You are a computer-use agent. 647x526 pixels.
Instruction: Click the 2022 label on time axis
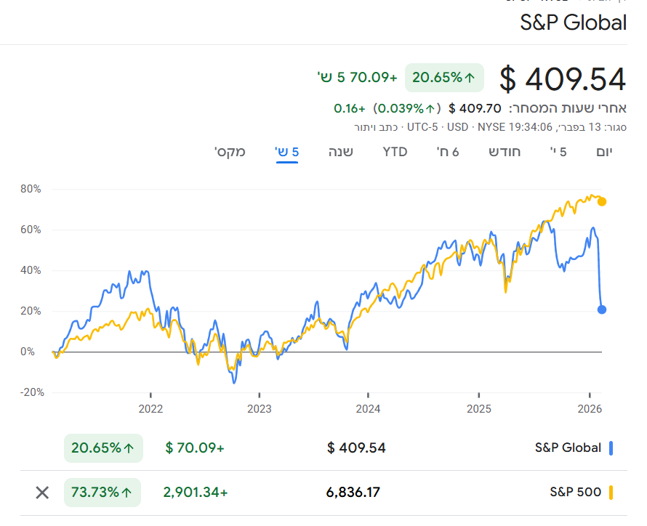(x=150, y=409)
